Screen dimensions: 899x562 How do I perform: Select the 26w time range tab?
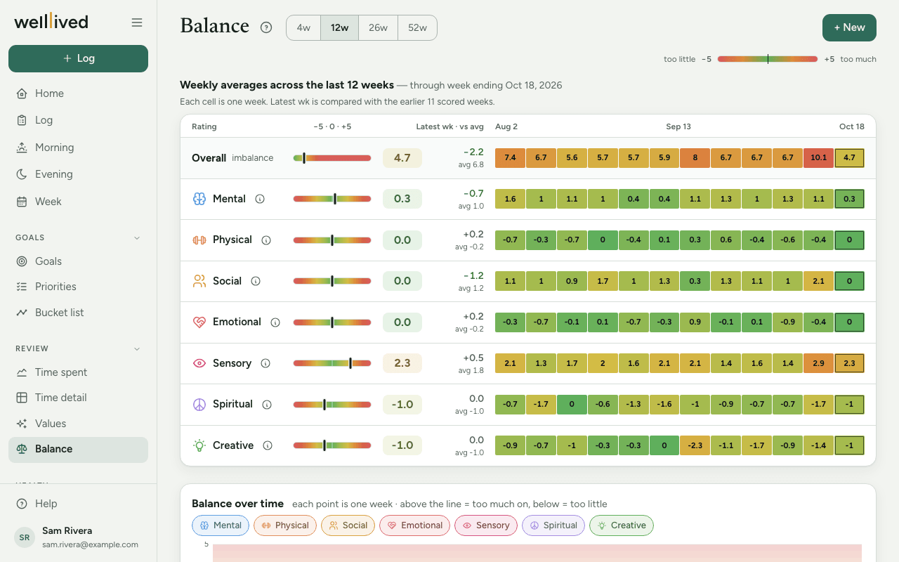tap(378, 28)
